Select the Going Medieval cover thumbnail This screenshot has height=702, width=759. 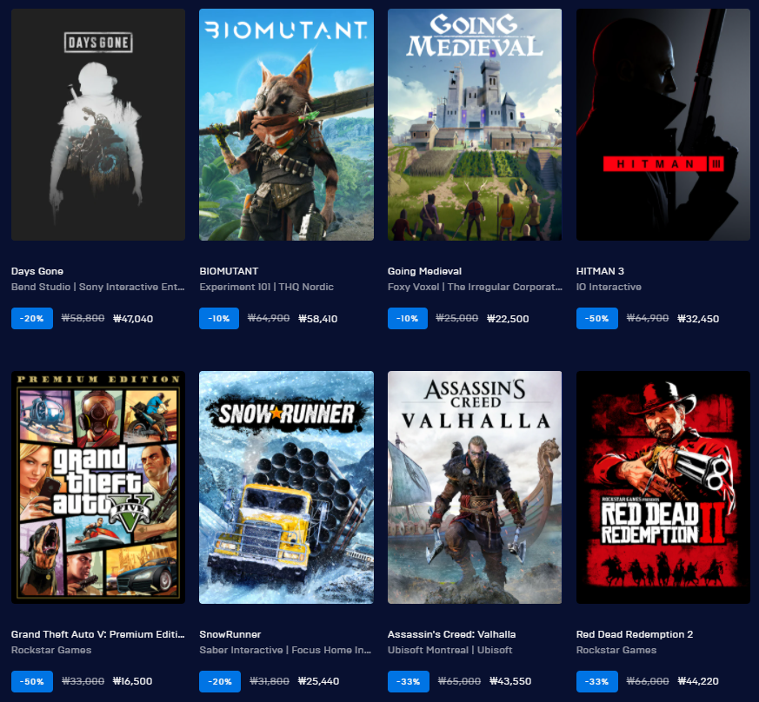point(475,124)
